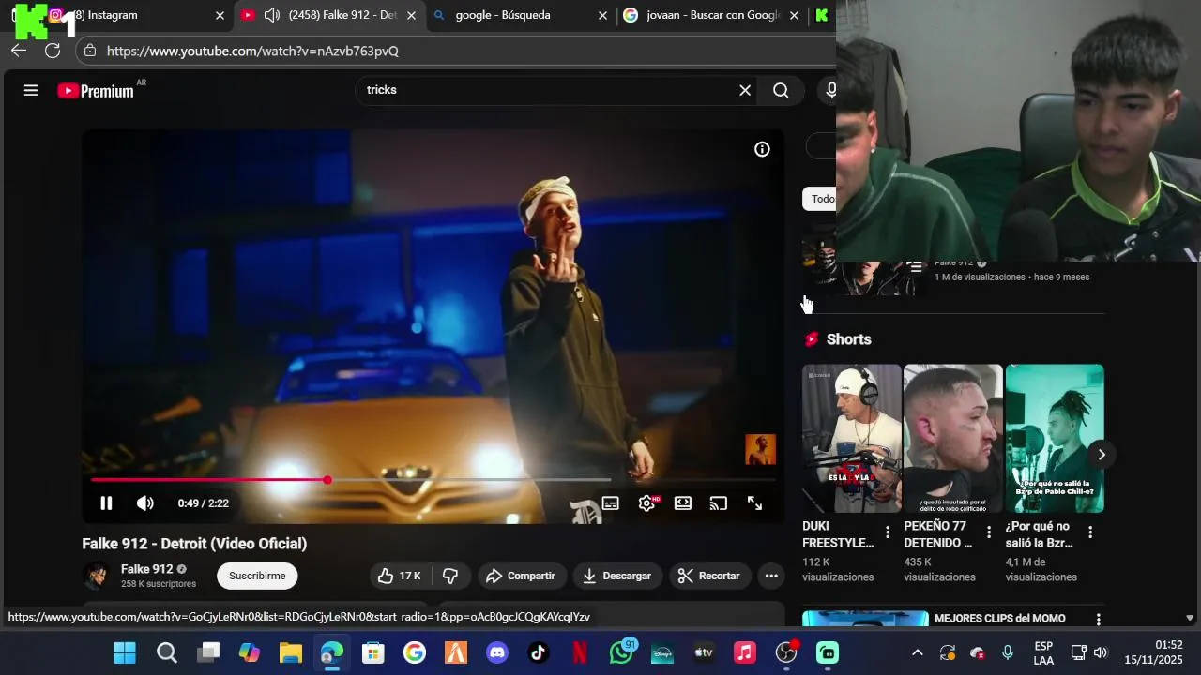
Task: Open Task View in the taskbar
Action: coord(208,652)
